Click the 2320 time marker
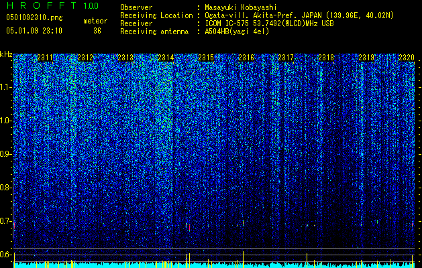Screen dimensions: 422x268 click(407, 58)
